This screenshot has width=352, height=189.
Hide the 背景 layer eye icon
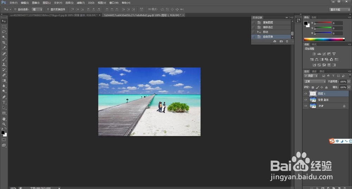tap(306, 106)
